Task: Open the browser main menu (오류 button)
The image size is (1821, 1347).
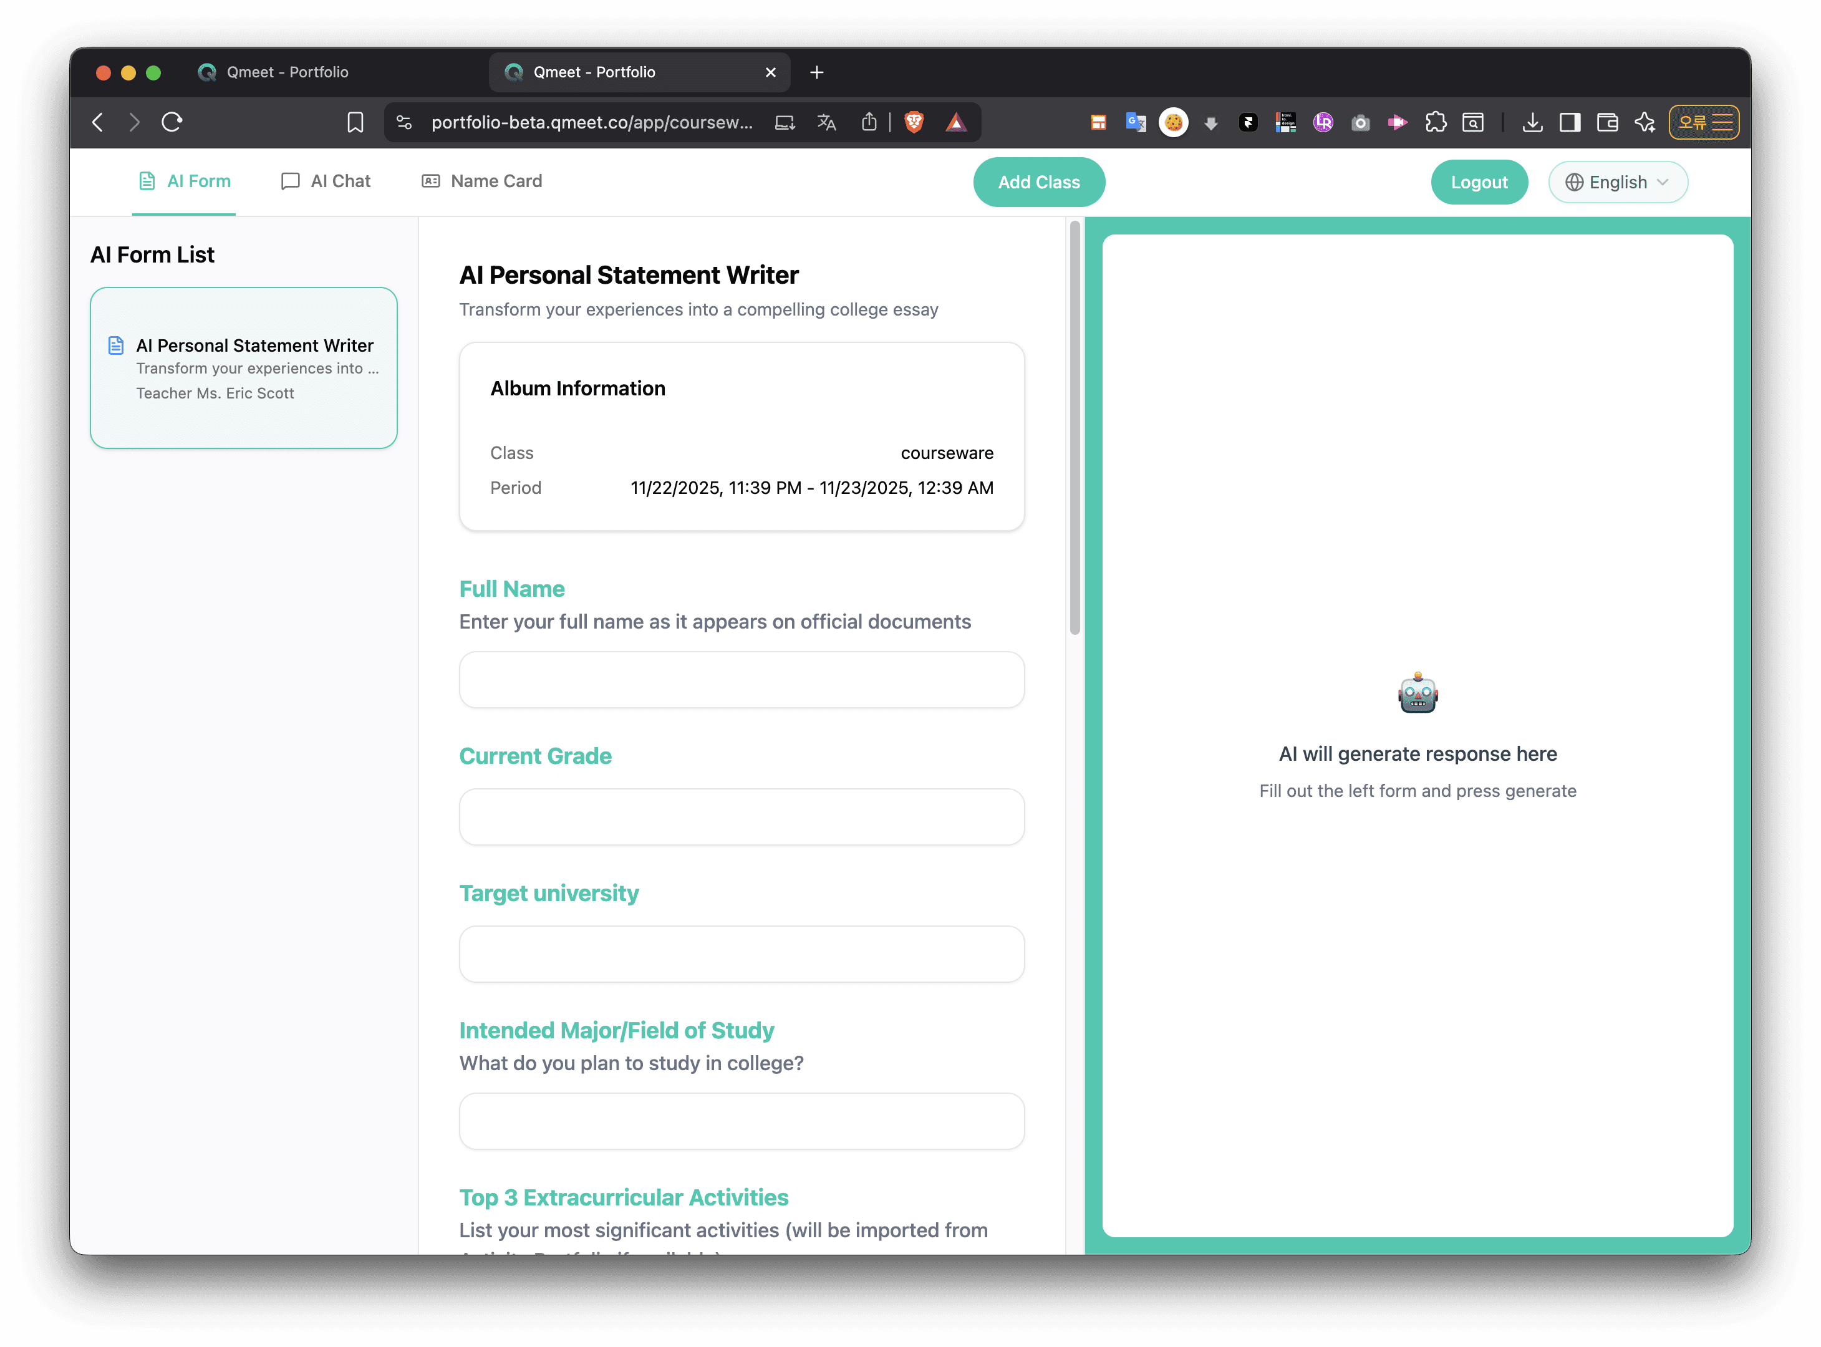Action: pos(1704,122)
